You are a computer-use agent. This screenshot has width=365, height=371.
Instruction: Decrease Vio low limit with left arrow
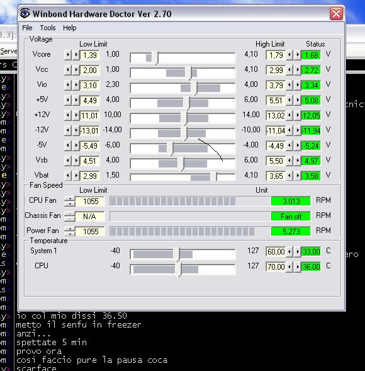[68, 86]
